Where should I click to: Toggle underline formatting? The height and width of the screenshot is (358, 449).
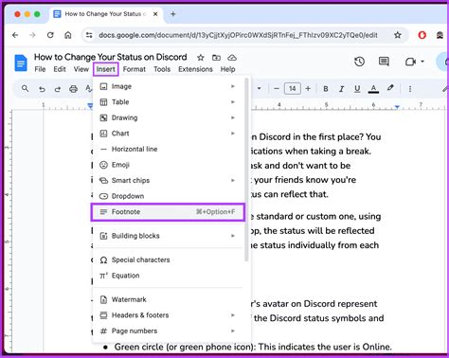click(357, 89)
